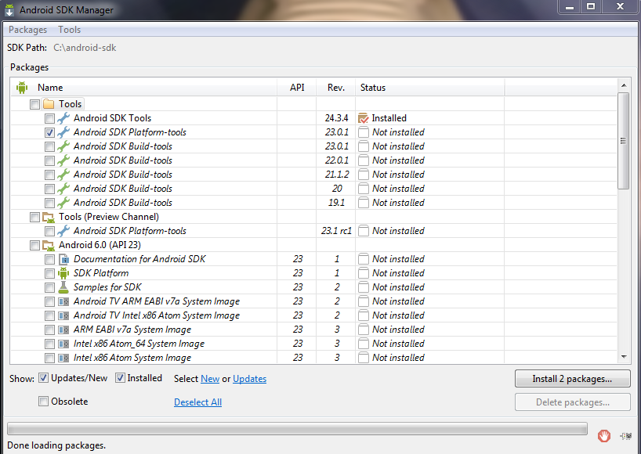Check the Tools group checkbox
Viewport: 641px width, 454px height.
pos(34,105)
